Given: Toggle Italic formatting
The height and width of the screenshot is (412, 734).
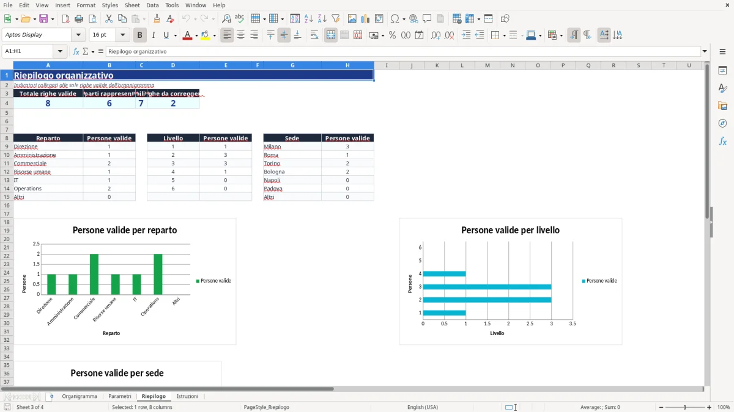Looking at the screenshot, I should pos(153,35).
